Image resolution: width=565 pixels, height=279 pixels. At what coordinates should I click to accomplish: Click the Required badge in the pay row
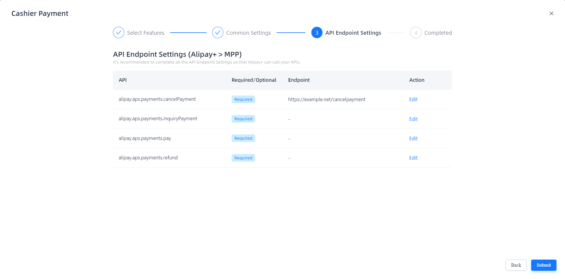point(243,138)
